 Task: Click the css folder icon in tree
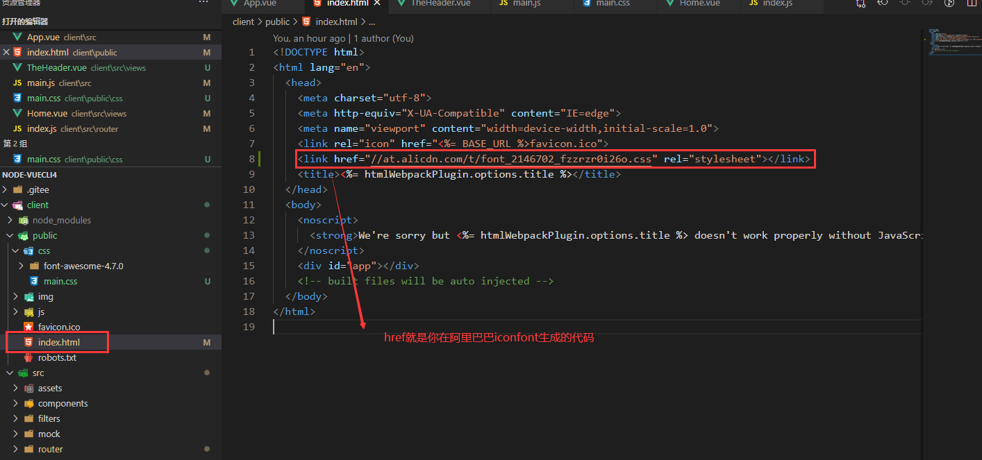pos(28,250)
